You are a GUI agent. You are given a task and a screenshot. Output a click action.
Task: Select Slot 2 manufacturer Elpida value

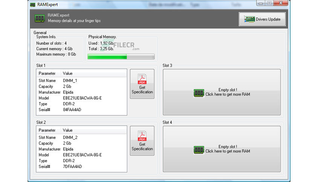(68, 149)
